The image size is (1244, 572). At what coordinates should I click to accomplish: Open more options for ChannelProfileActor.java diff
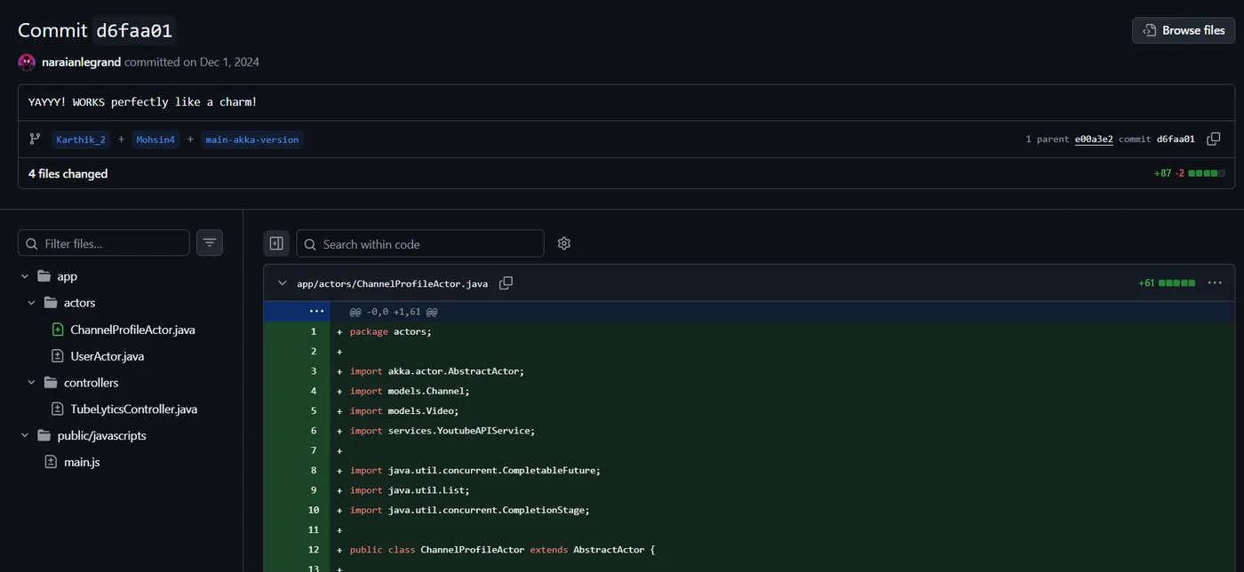coord(1215,282)
